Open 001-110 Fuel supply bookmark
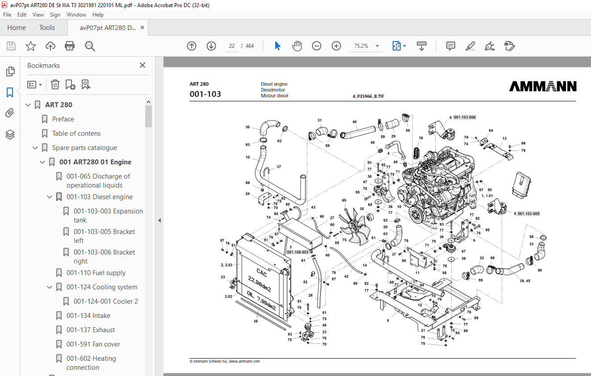Image resolution: width=591 pixels, height=376 pixels. 96,273
